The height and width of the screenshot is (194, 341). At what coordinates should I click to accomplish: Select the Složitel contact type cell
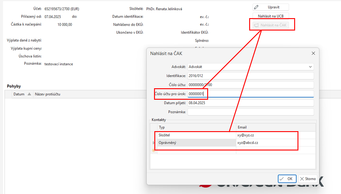[196, 135]
